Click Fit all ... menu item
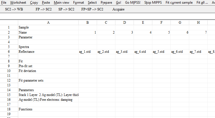 pyautogui.click(x=202, y=3)
